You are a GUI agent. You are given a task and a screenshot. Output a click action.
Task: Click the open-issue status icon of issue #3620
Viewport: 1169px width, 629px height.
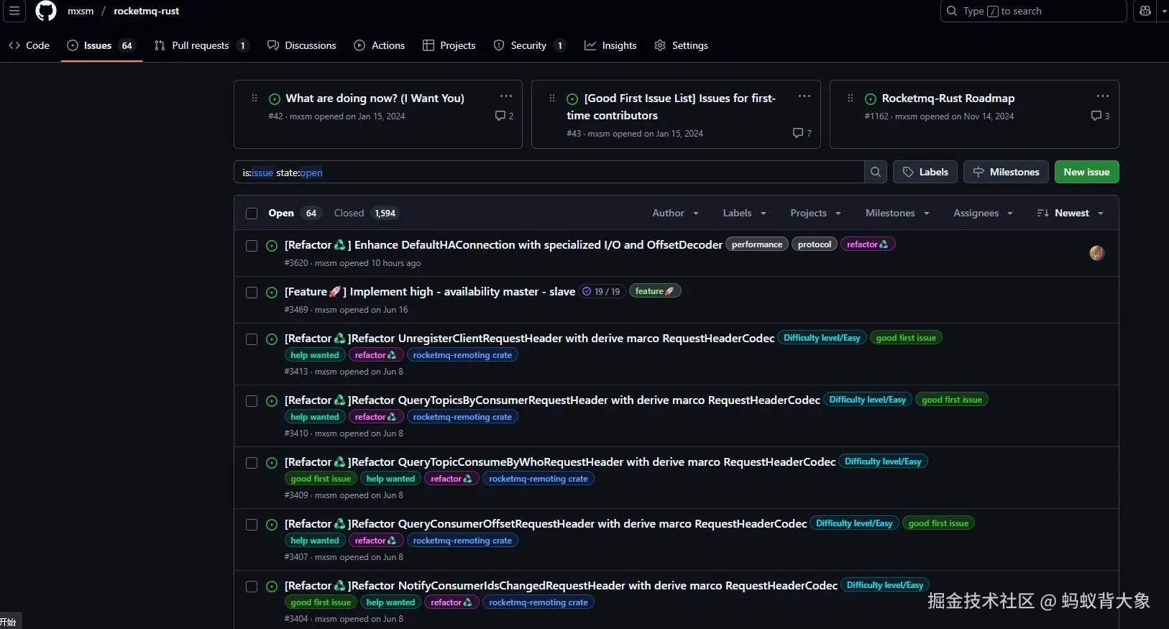point(272,246)
